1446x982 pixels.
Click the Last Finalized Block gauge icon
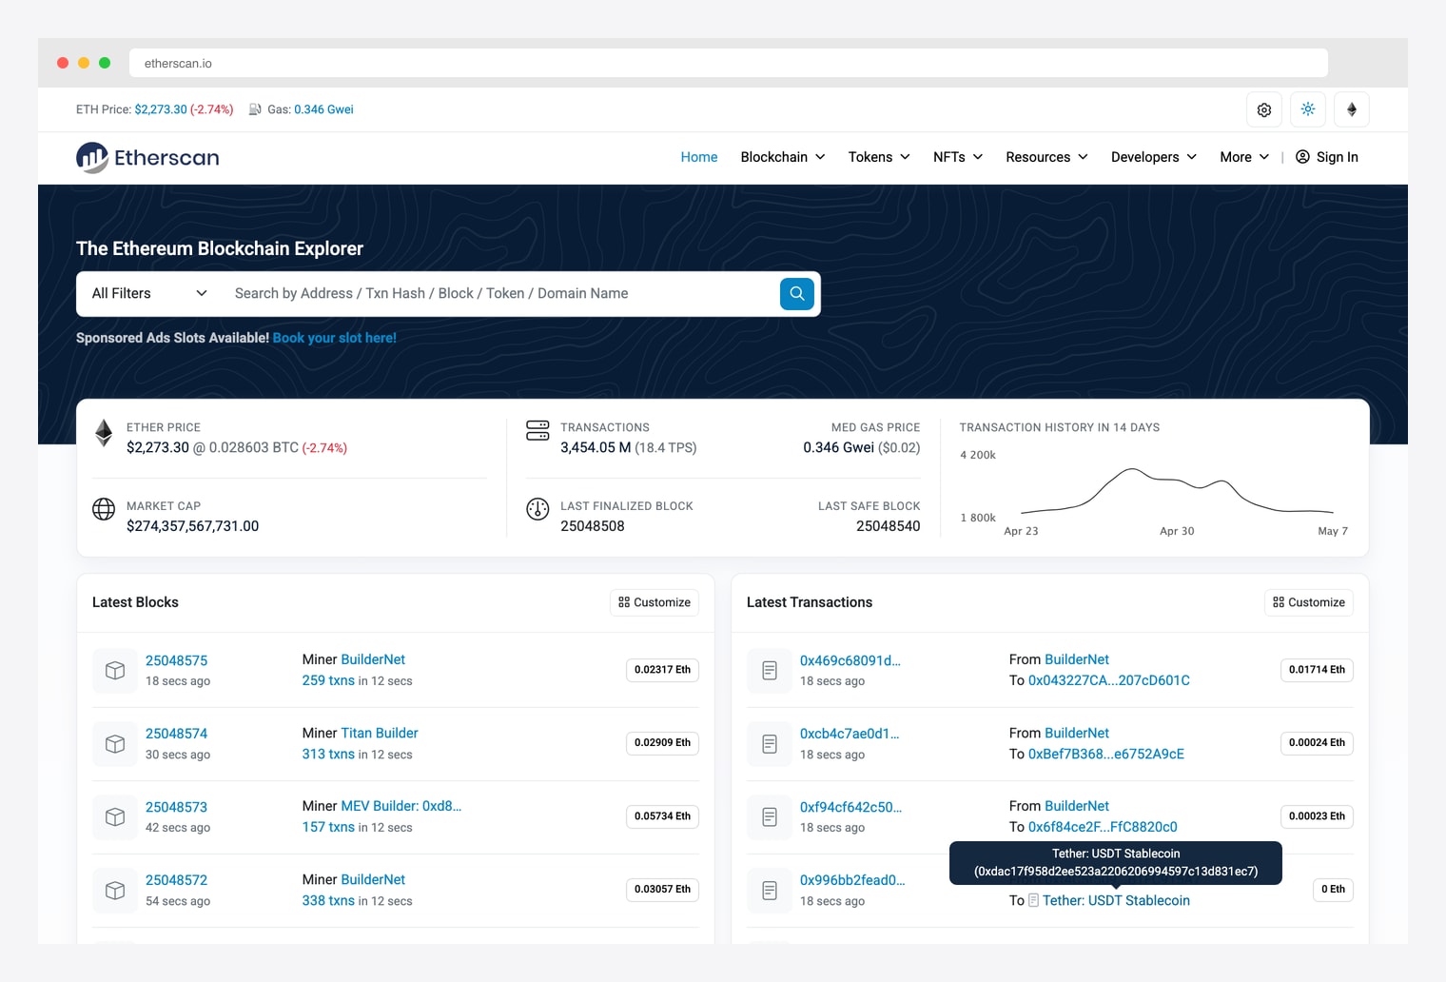tap(537, 509)
